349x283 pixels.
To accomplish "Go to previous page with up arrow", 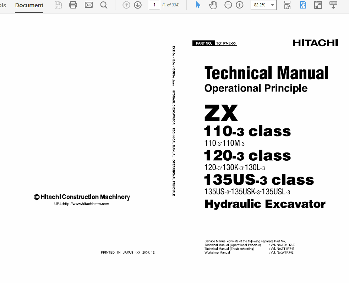I will [126, 5].
